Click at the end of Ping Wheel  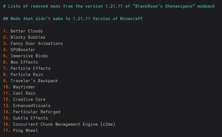38,131
